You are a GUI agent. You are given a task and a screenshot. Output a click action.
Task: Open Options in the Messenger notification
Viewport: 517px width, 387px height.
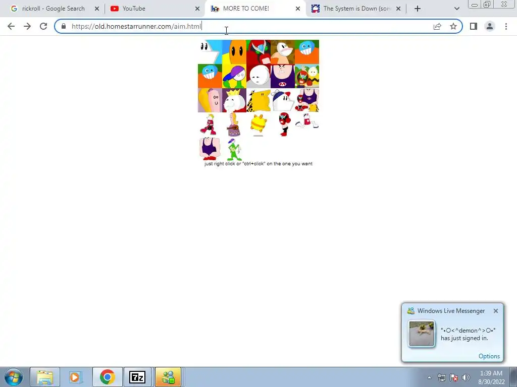coord(489,356)
